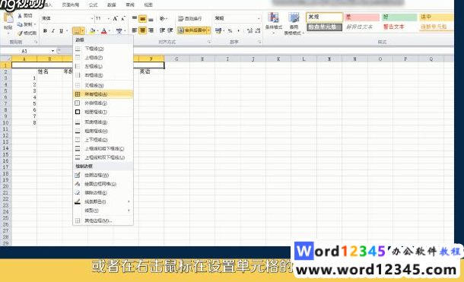The height and width of the screenshot is (282, 464).
Task: Expand the Merge and Center dropdown arrow
Action: coord(208,30)
